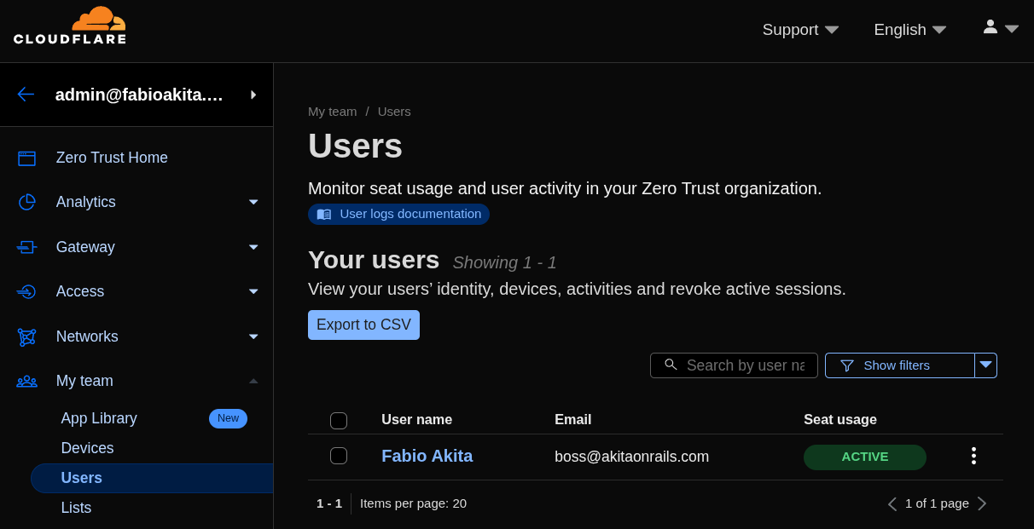Click the funnel filter icon
Screen dimensions: 1034x529
[x=847, y=365]
